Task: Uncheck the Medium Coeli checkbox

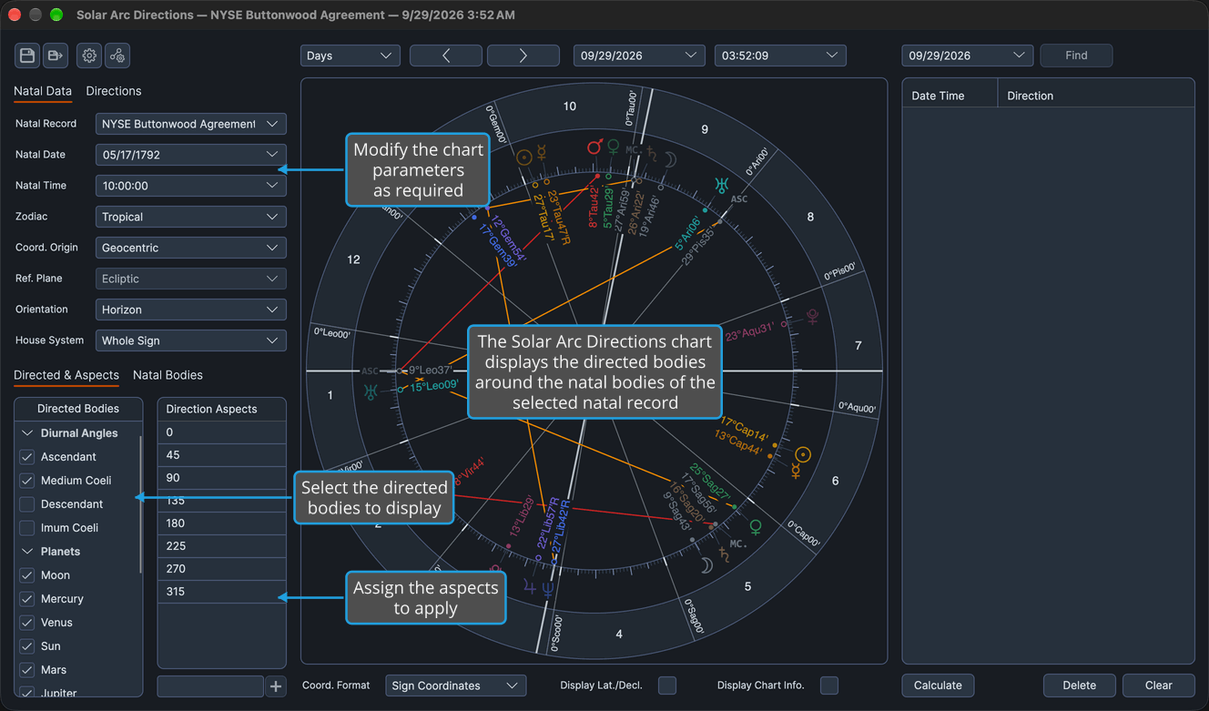Action: (x=27, y=481)
